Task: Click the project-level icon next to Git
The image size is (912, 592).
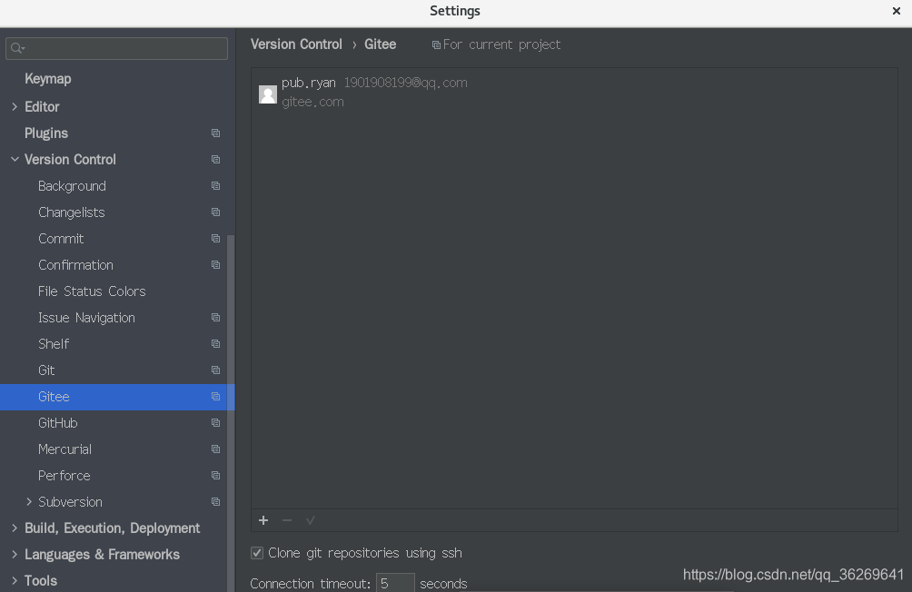Action: click(215, 370)
